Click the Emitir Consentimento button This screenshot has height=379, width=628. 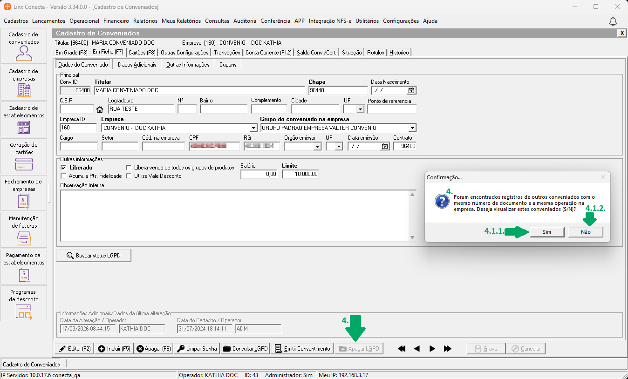[x=302, y=349]
